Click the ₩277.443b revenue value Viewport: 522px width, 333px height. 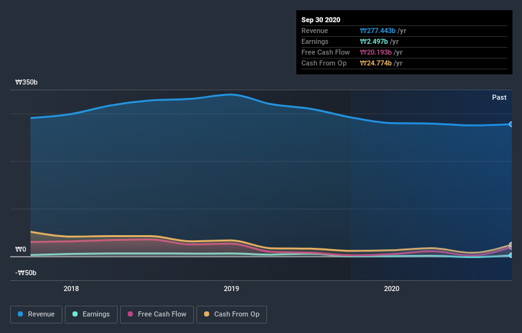(x=378, y=31)
